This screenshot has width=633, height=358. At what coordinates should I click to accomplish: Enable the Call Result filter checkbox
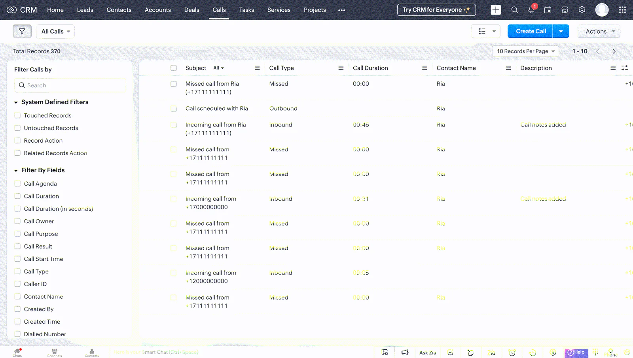click(17, 246)
